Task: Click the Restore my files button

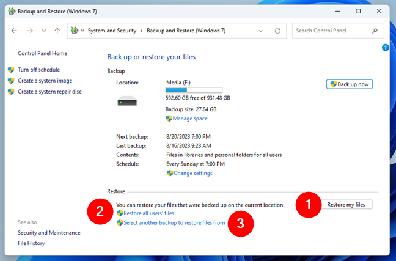Action: coord(346,204)
